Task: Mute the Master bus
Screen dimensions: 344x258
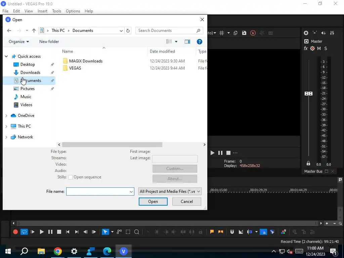Action: (x=319, y=48)
